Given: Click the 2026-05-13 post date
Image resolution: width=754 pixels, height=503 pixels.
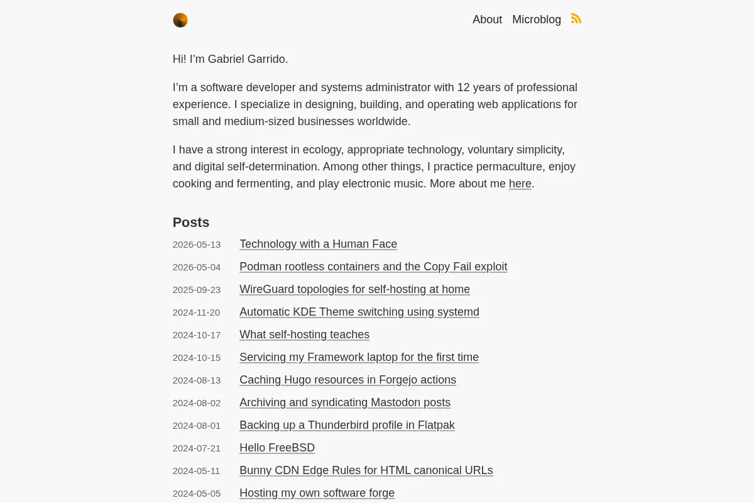Looking at the screenshot, I should click(197, 245).
